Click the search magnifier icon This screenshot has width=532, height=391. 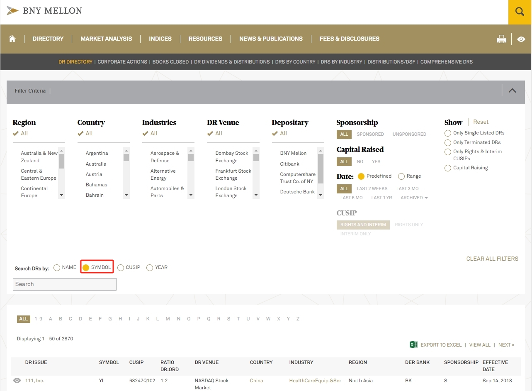520,12
